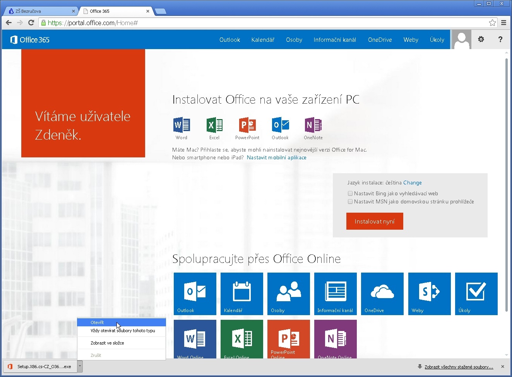Click the OneNote install icon
Screen dimensions: 512x377
tap(313, 125)
